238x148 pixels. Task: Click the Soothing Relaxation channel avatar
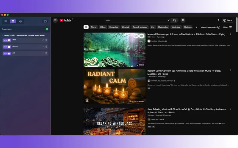pyautogui.click(x=149, y=41)
